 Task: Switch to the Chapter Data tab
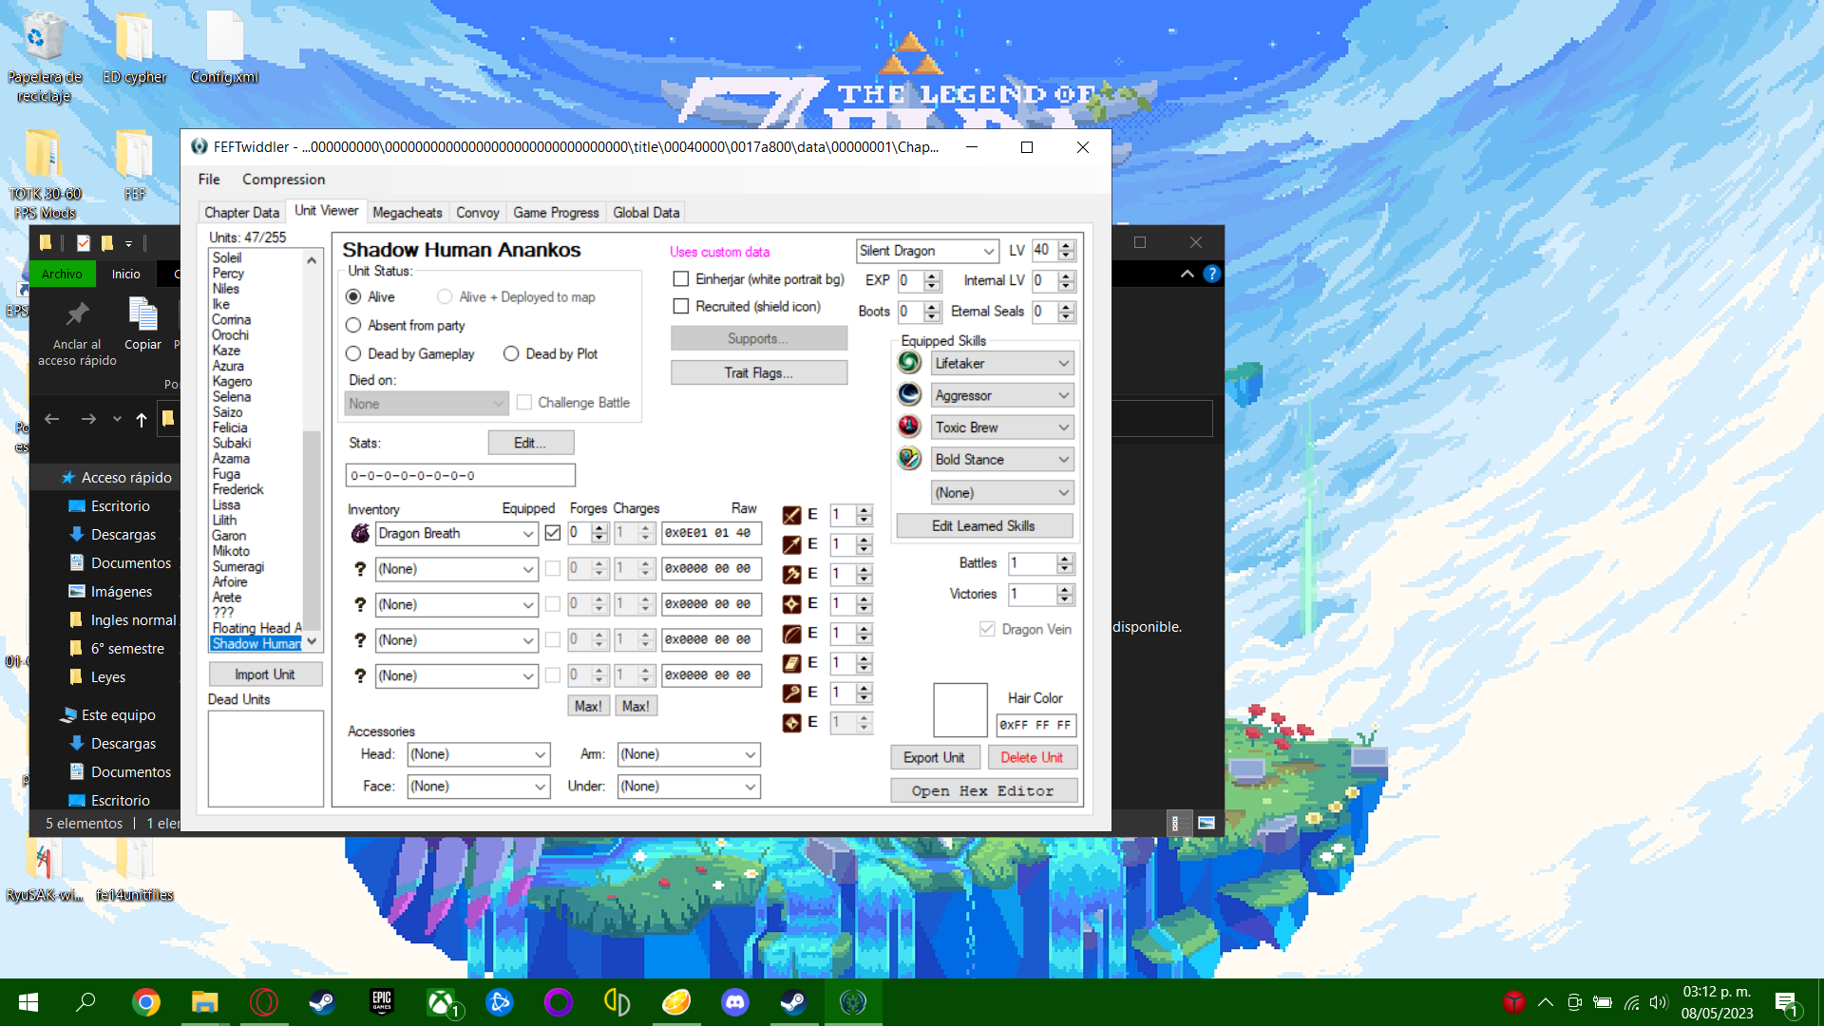(242, 213)
